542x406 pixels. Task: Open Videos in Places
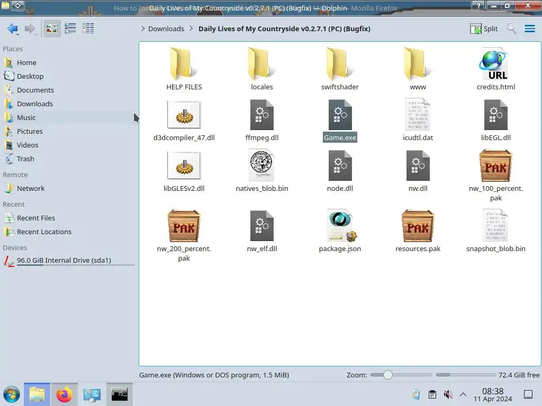click(68, 145)
